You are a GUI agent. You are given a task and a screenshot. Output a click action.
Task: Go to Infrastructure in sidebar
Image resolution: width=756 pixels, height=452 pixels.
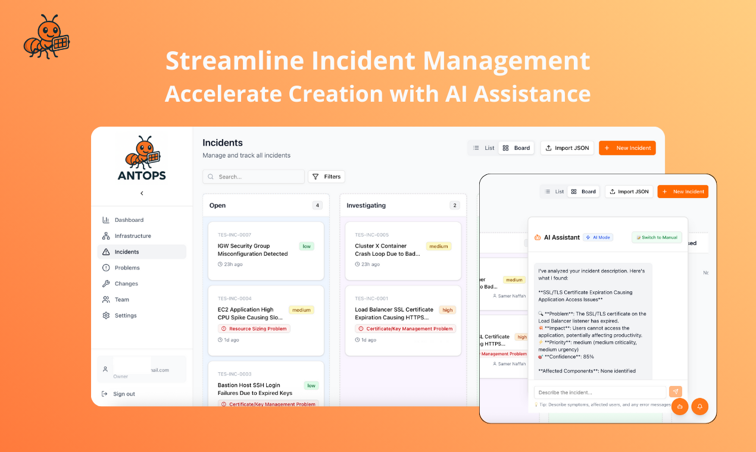click(x=142, y=236)
